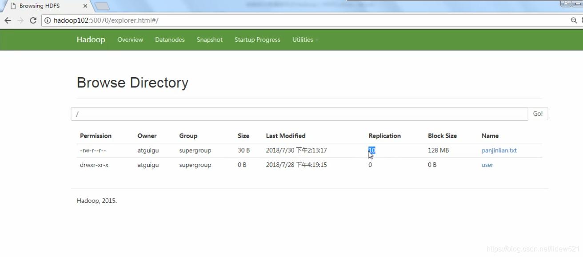The width and height of the screenshot is (583, 257).
Task: Open the Snapshot nav item
Action: (x=210, y=40)
